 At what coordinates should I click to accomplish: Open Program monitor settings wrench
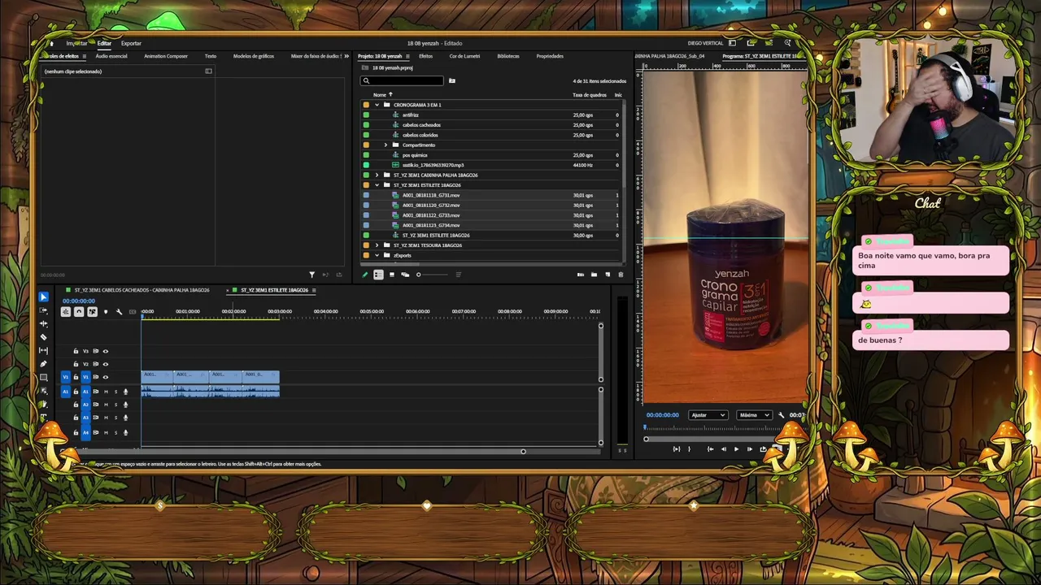[x=782, y=415]
